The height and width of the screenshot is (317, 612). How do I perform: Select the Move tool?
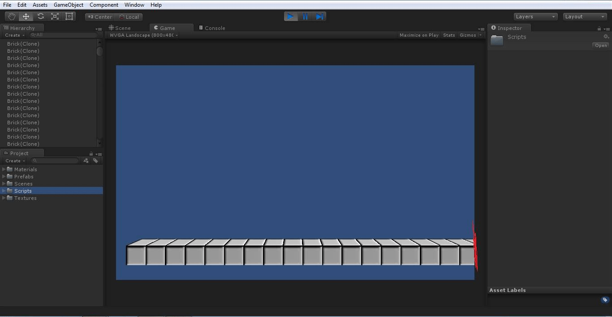click(26, 16)
